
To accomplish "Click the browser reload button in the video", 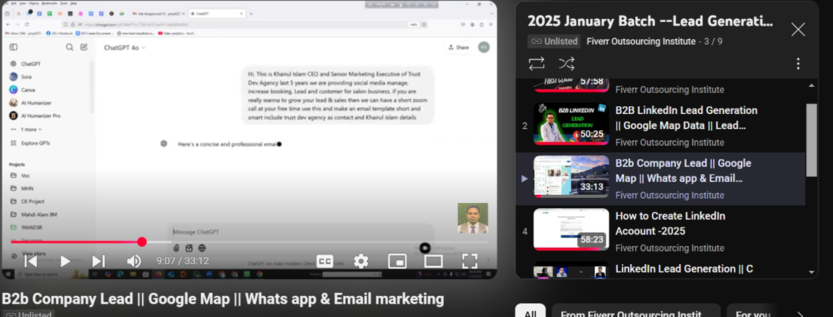I will click(27, 24).
